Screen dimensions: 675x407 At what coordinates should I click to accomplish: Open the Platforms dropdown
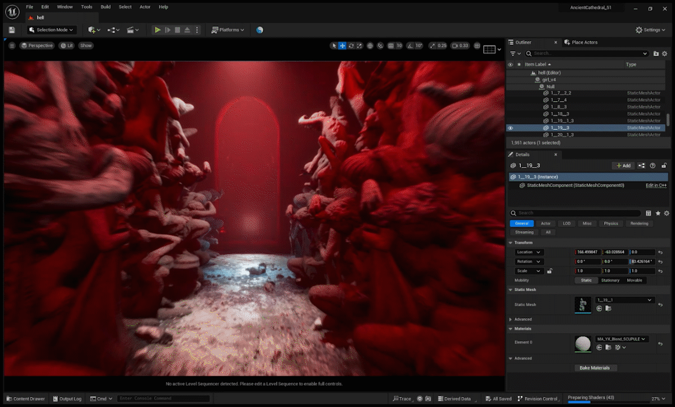coord(228,30)
